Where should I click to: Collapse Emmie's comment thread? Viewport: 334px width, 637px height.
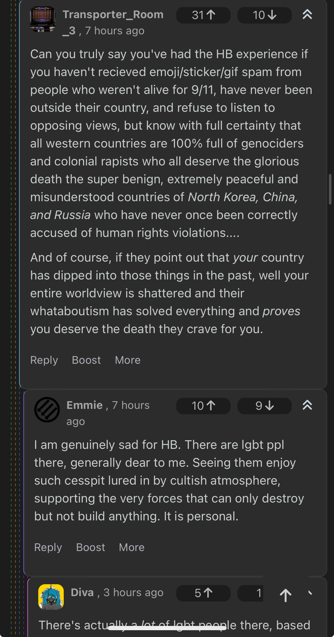(x=307, y=405)
